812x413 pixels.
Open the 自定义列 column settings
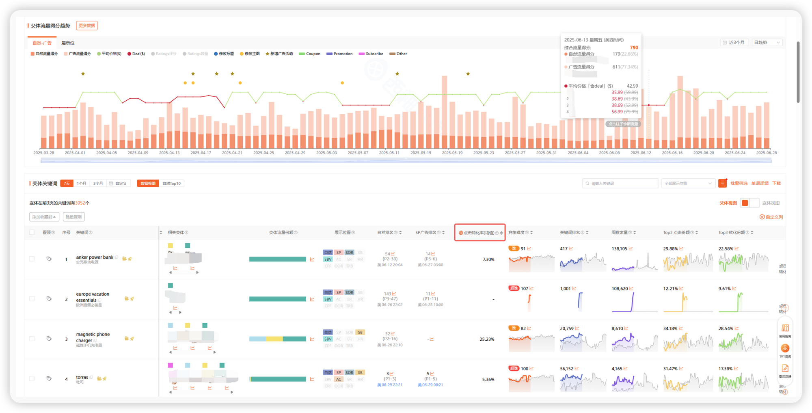[771, 217]
